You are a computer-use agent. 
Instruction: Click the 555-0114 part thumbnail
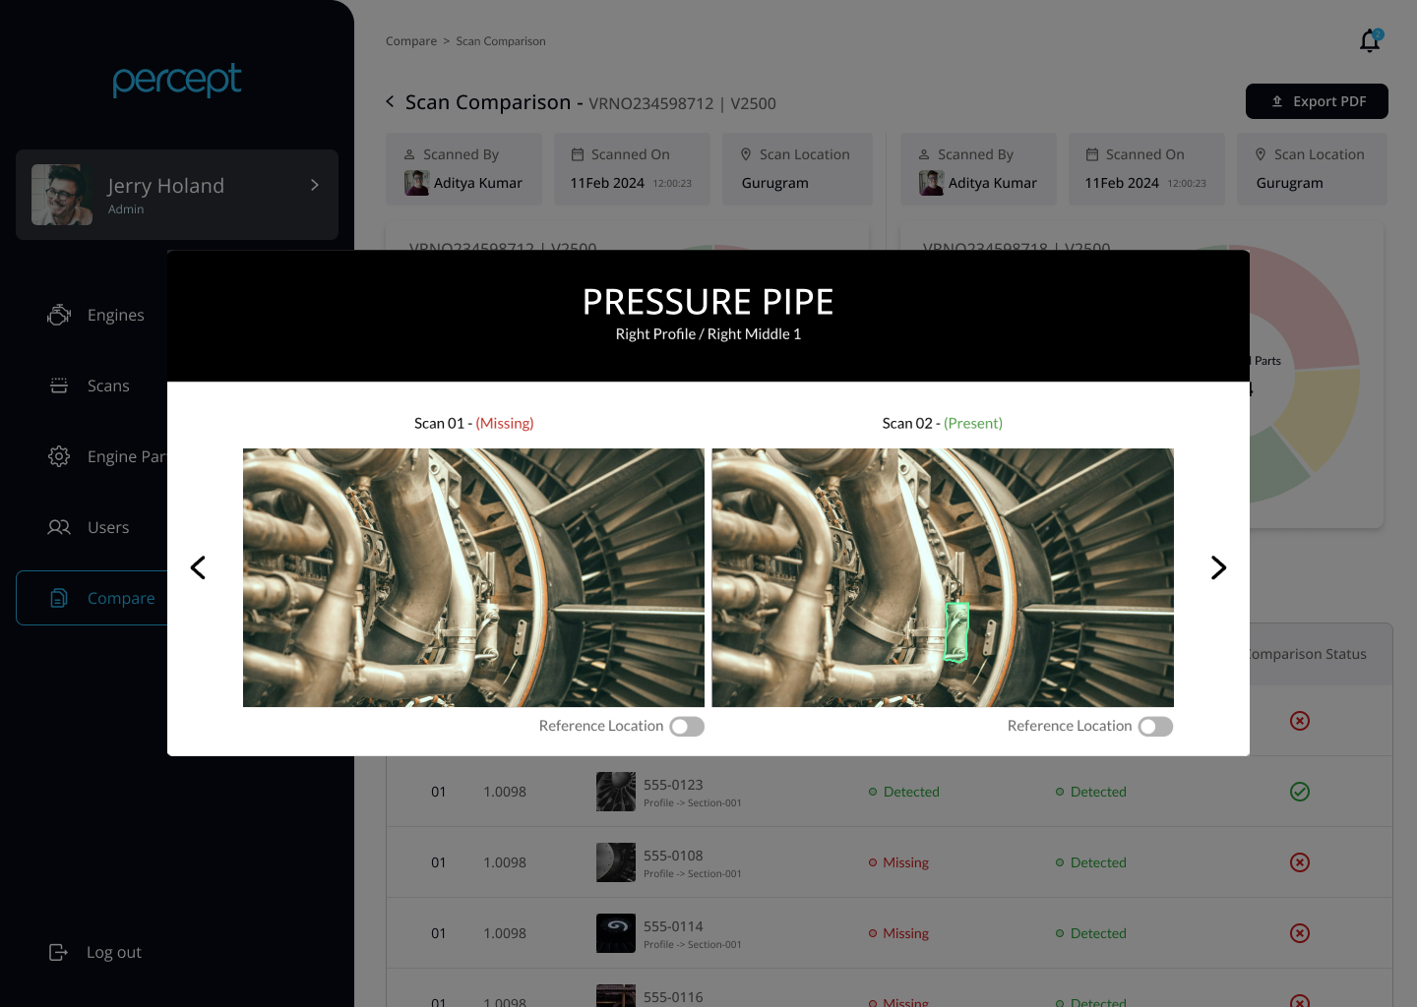tap(616, 933)
